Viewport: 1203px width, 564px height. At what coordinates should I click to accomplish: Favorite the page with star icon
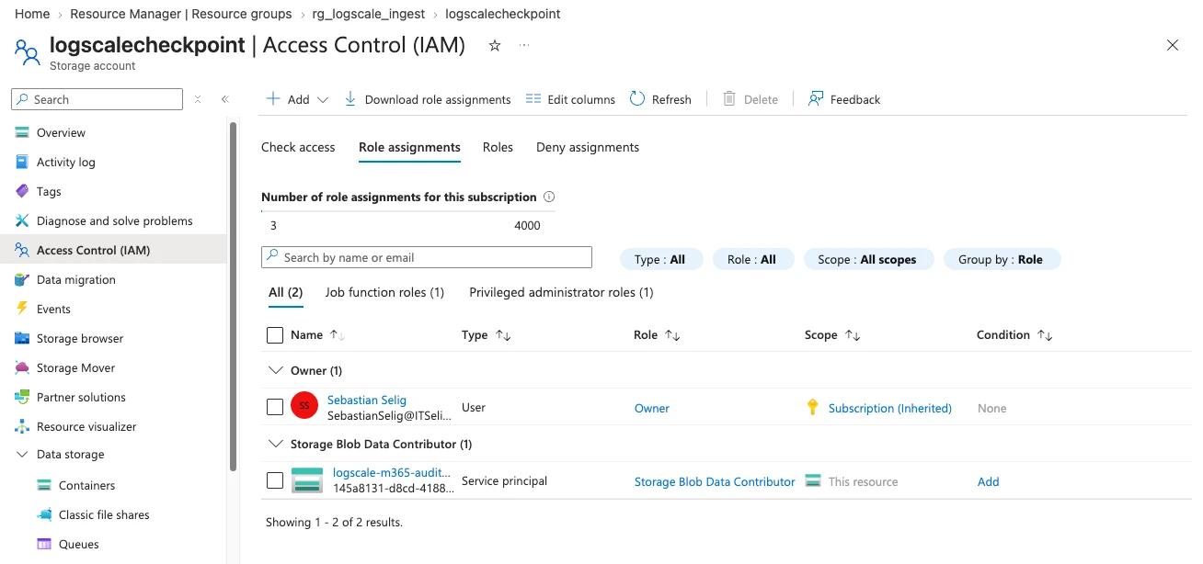[x=495, y=45]
